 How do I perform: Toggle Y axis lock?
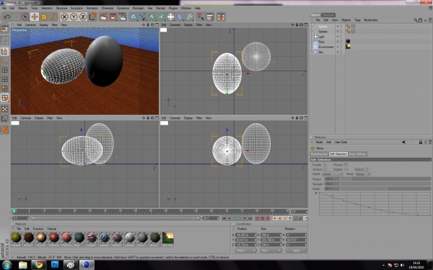(74, 17)
